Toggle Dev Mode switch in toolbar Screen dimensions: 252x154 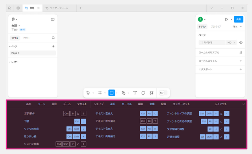pos(163,93)
